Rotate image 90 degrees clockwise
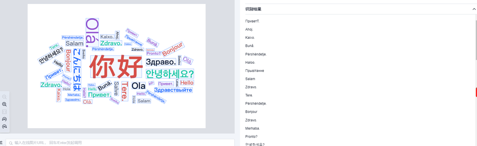The height and width of the screenshot is (146, 477). point(4,127)
